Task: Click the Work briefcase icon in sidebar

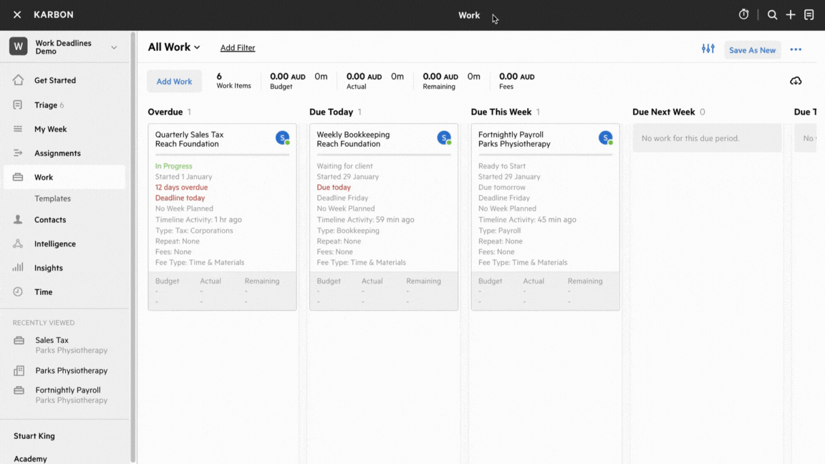Action: click(18, 178)
